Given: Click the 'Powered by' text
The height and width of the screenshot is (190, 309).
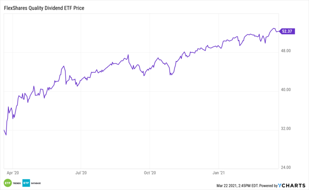Looking at the screenshot, I should (269, 186).
